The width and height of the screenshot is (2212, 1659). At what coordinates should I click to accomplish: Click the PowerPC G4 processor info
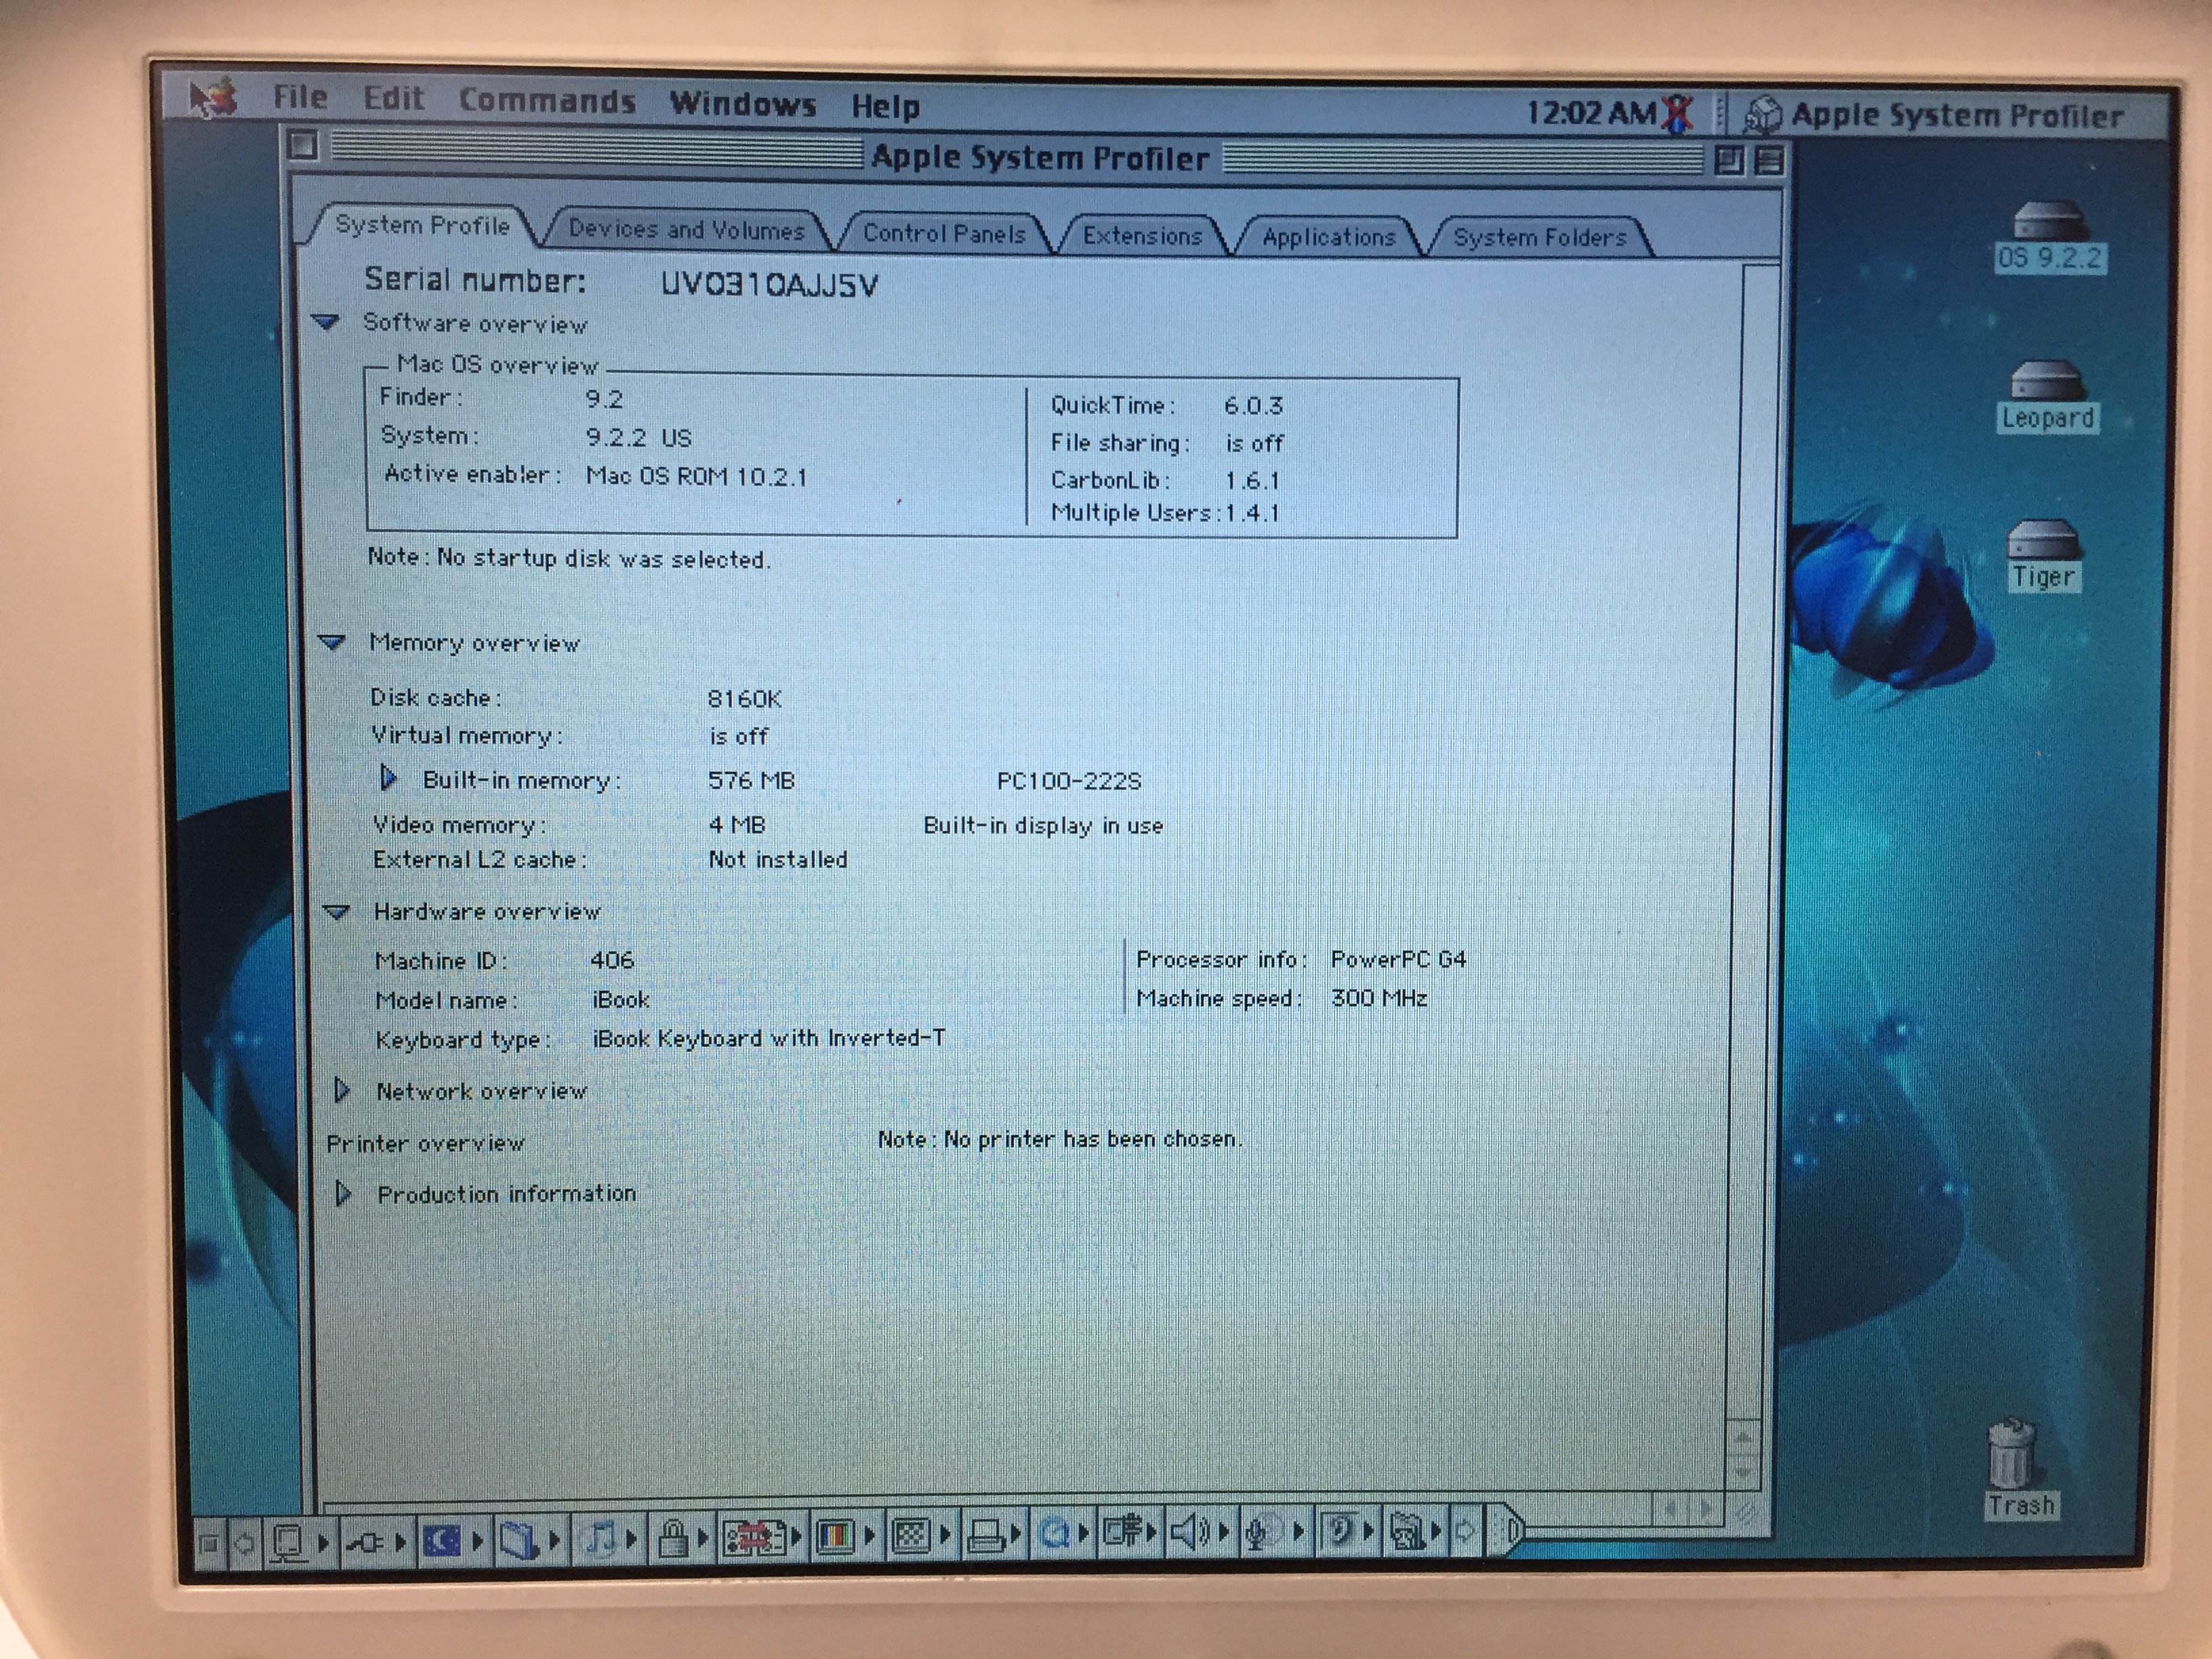click(1398, 959)
